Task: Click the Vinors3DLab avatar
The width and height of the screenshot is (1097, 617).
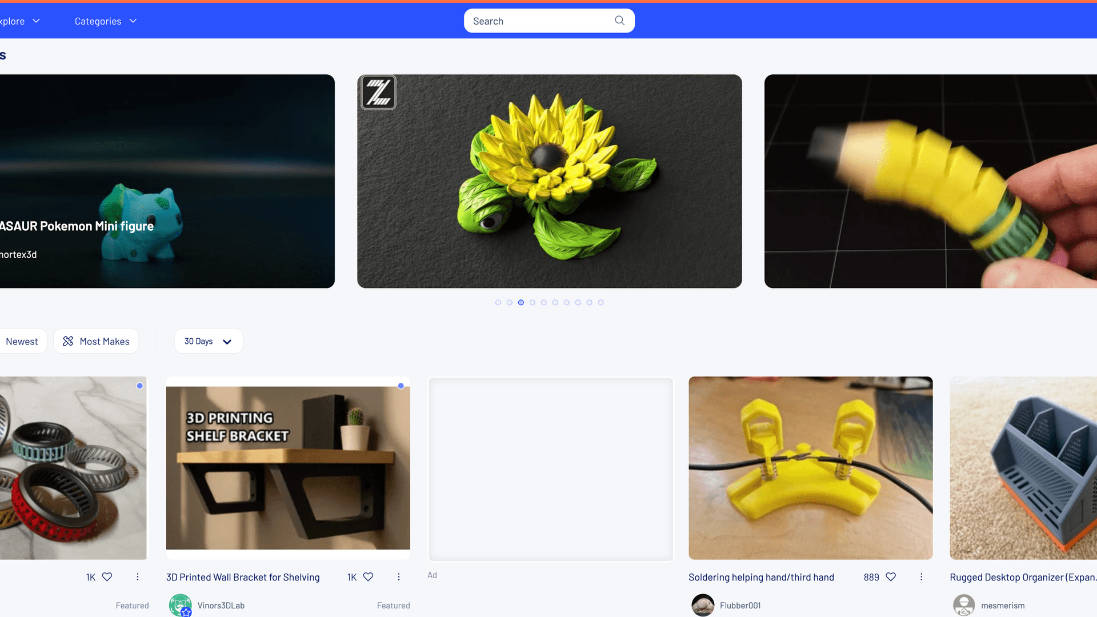Action: point(180,605)
